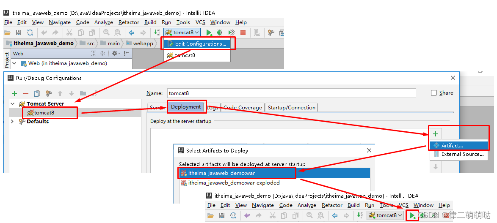Click Build project icon left of upper tomcat8 dropdown
The height and width of the screenshot is (223, 497).
click(x=157, y=32)
